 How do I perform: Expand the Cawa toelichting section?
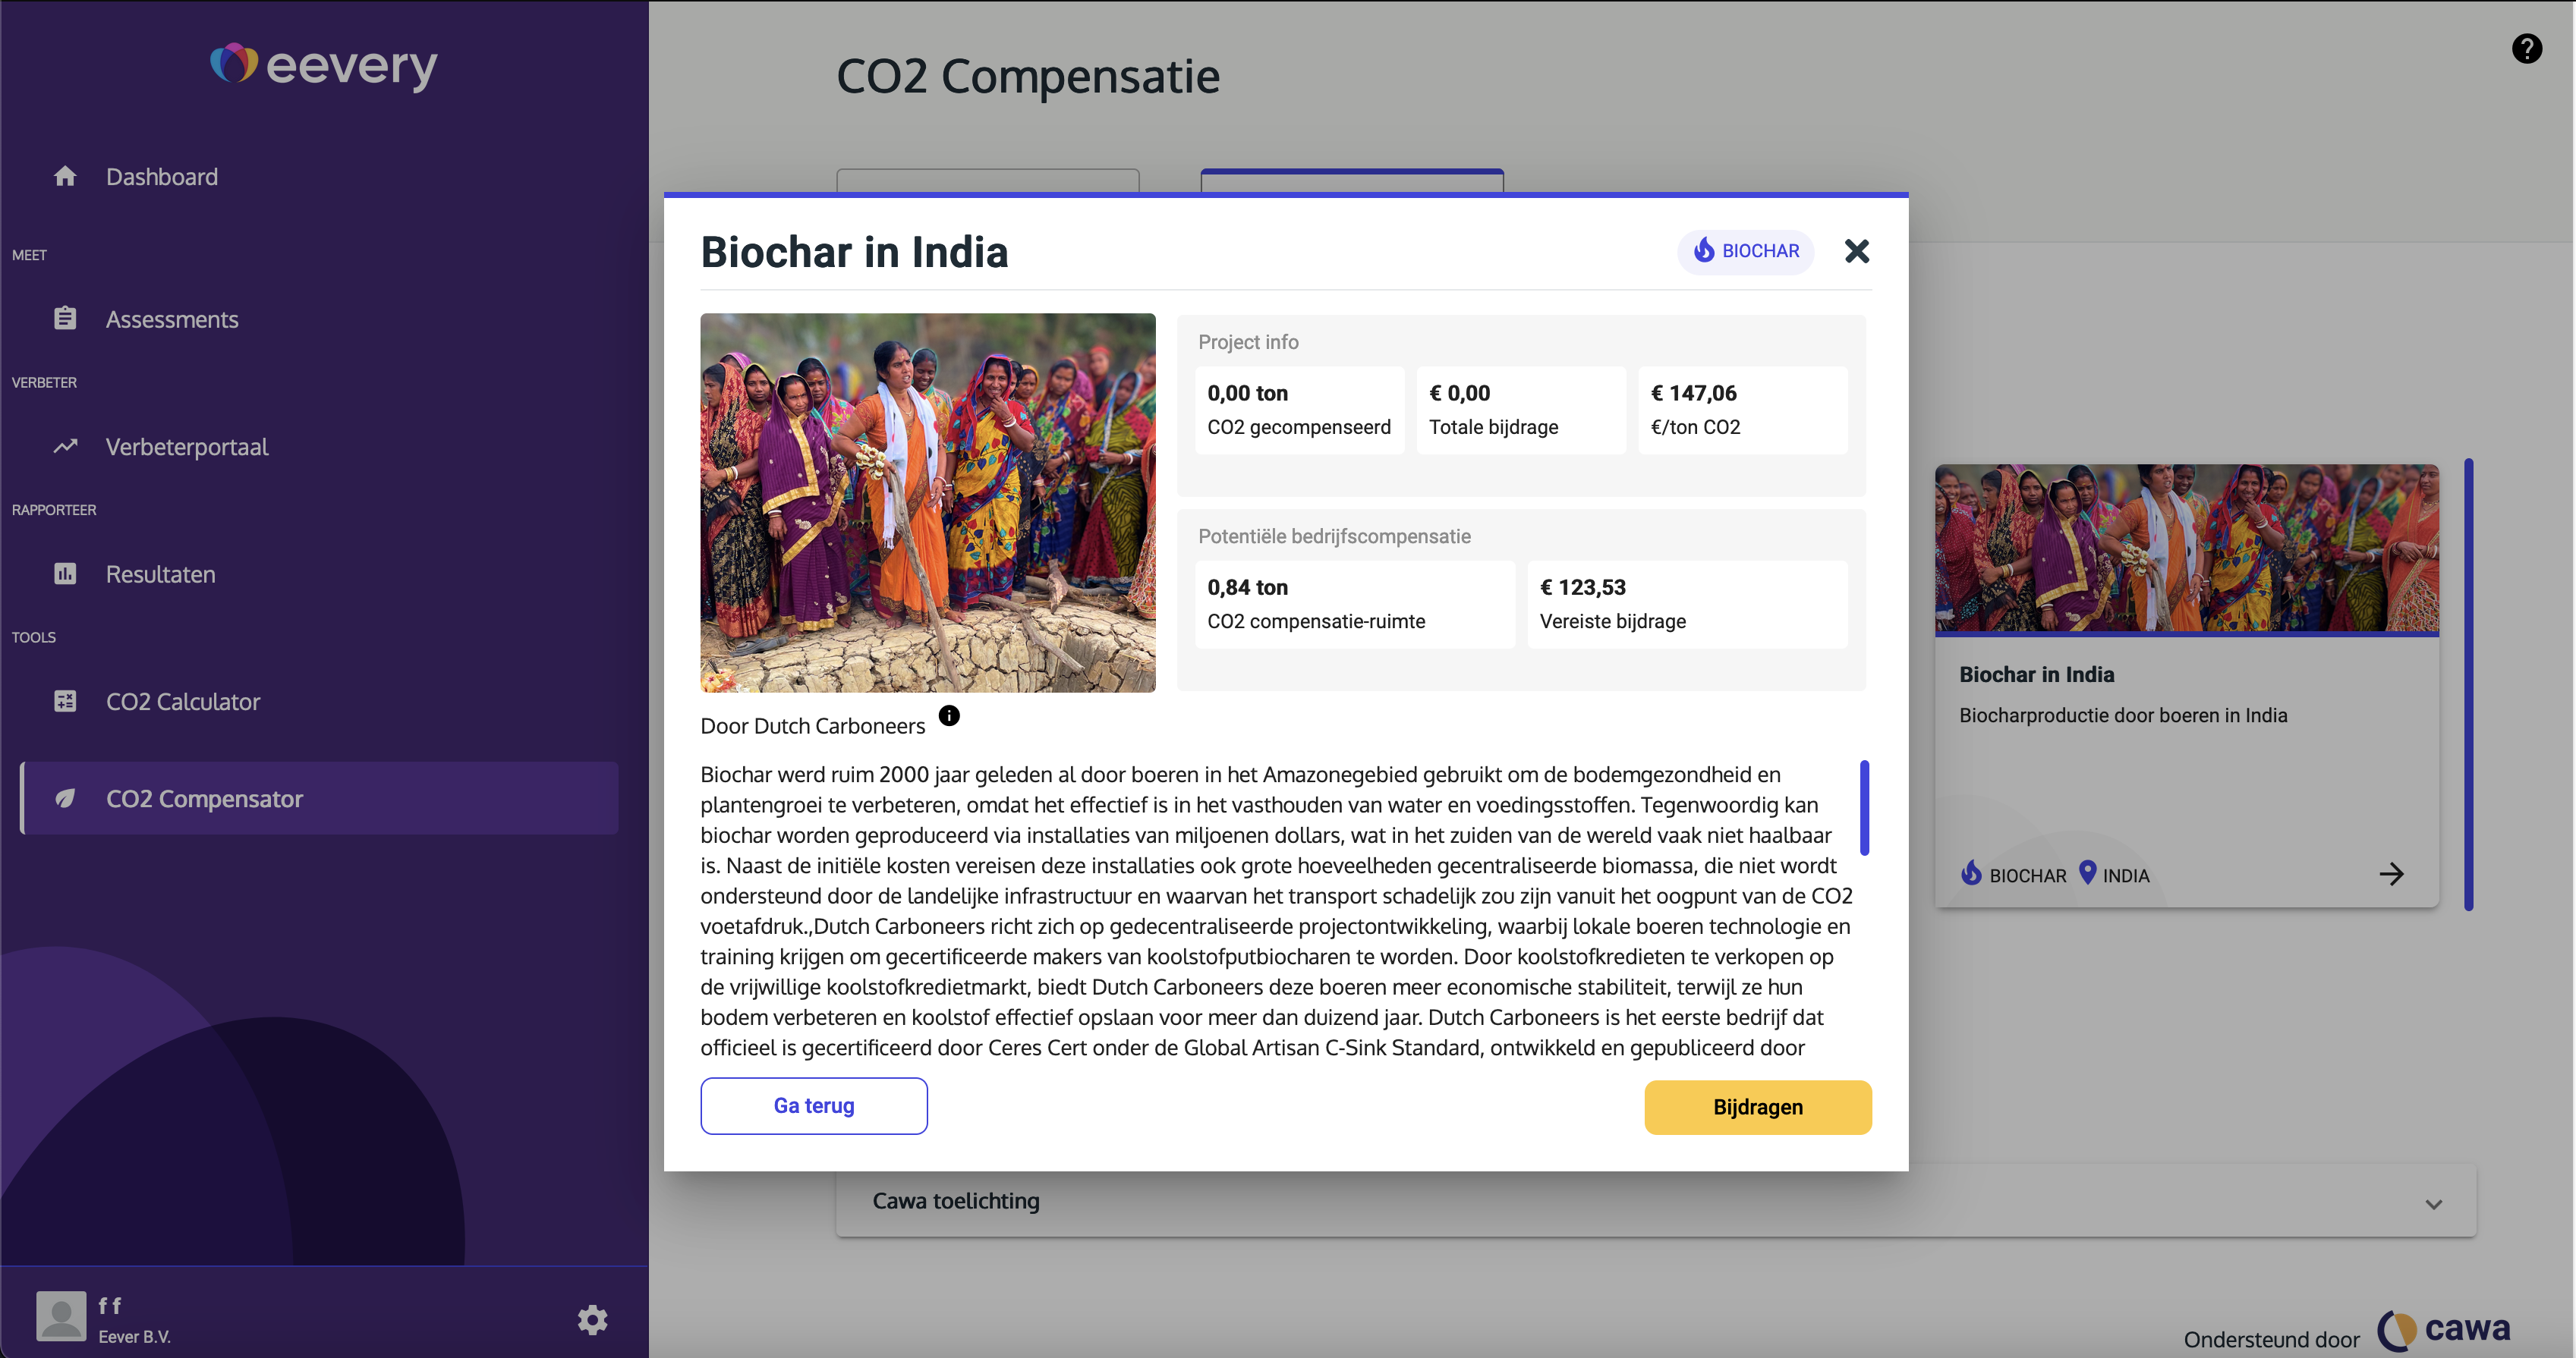pyautogui.click(x=2433, y=1203)
